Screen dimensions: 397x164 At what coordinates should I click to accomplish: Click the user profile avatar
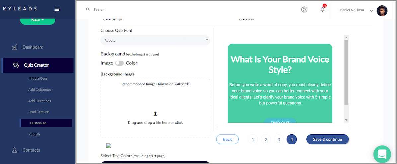[x=382, y=10]
